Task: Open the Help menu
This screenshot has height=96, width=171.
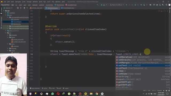Action: [x=63, y=2]
